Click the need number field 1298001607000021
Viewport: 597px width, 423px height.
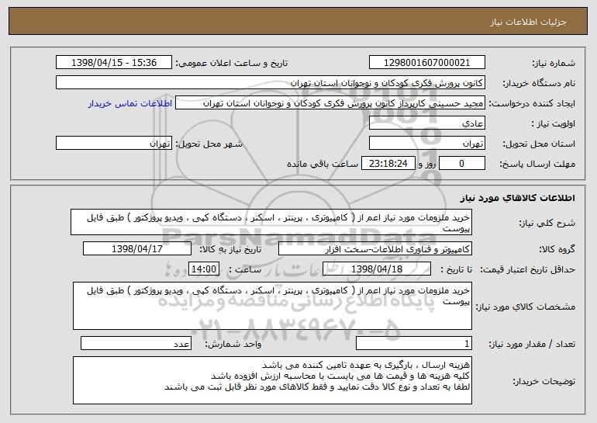click(426, 63)
